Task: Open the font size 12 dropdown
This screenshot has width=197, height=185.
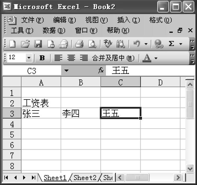Action: point(29,58)
